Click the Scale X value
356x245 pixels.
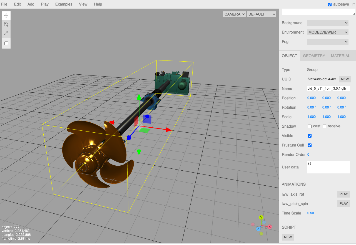pyautogui.click(x=312, y=117)
